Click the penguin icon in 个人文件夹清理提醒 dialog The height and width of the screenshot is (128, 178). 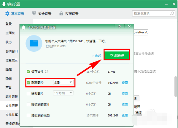point(24,27)
